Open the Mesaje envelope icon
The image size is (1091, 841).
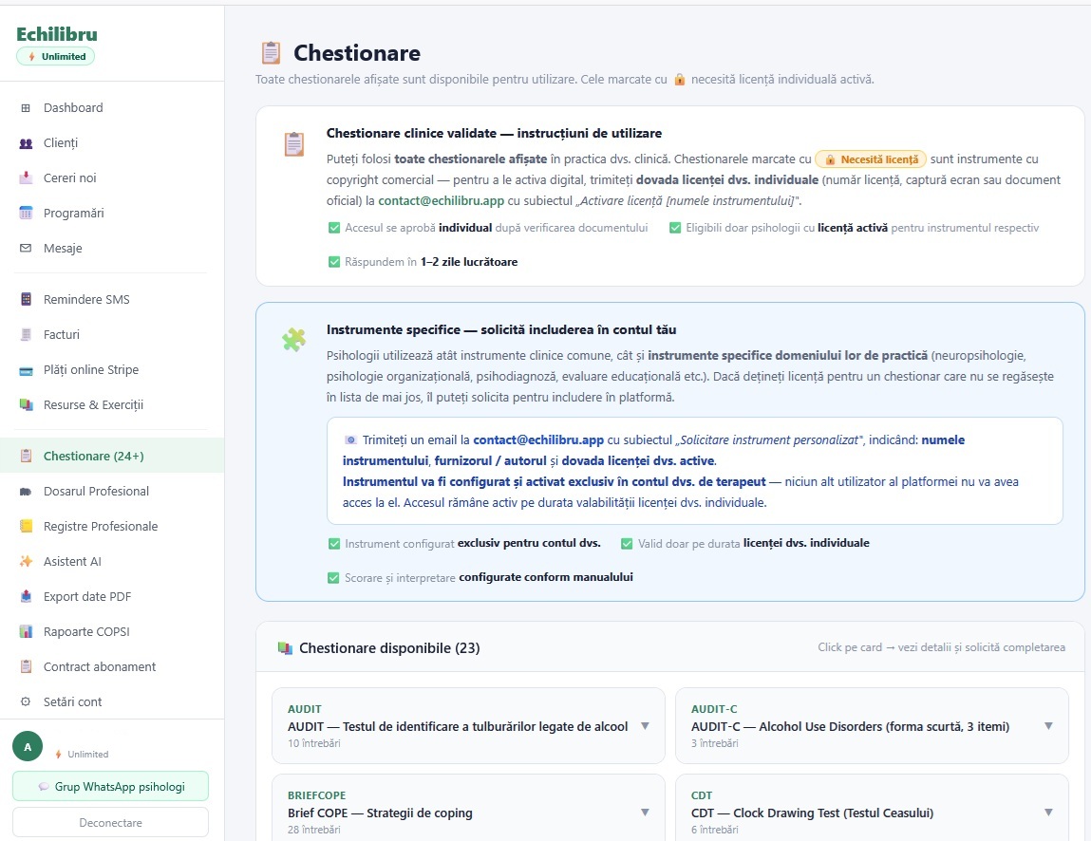(x=27, y=248)
